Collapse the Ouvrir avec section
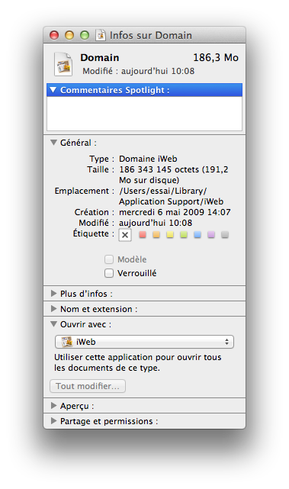Screen dimensions: 289x489 (x=53, y=324)
